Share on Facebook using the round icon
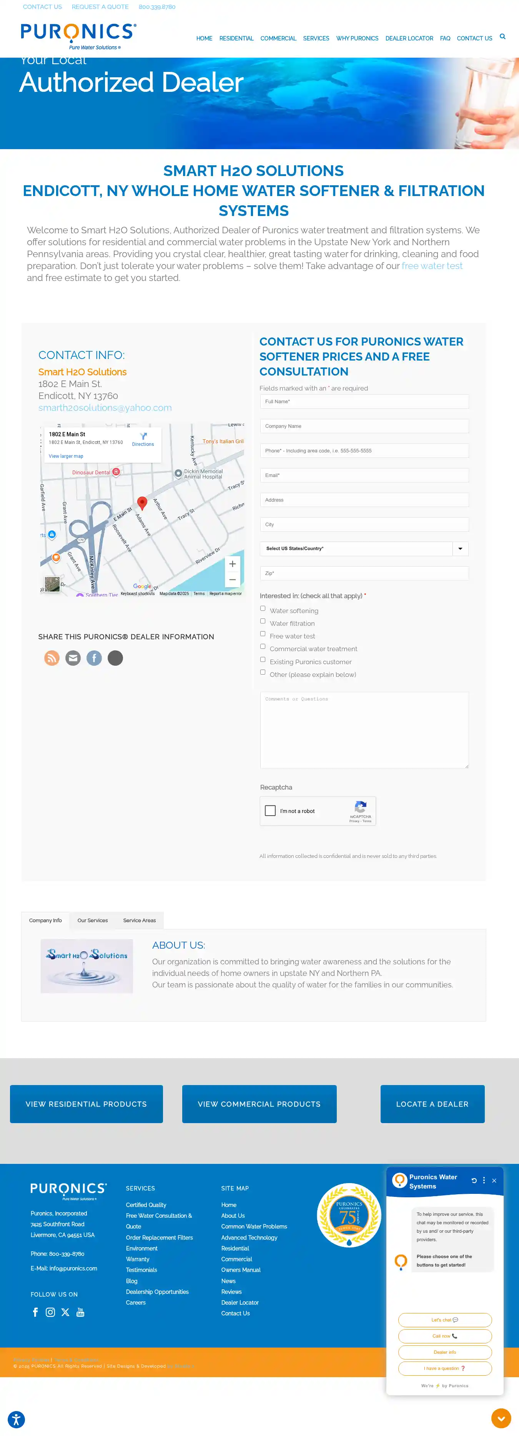Image resolution: width=519 pixels, height=1436 pixels. tap(94, 658)
